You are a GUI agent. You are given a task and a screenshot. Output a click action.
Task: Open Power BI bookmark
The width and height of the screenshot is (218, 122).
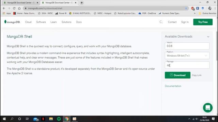61,13
